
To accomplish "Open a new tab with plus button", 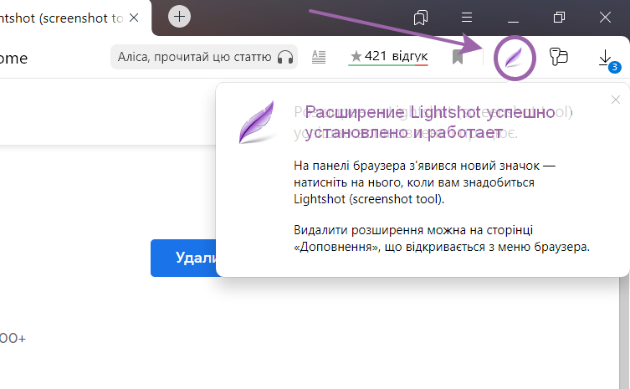I will click(179, 17).
